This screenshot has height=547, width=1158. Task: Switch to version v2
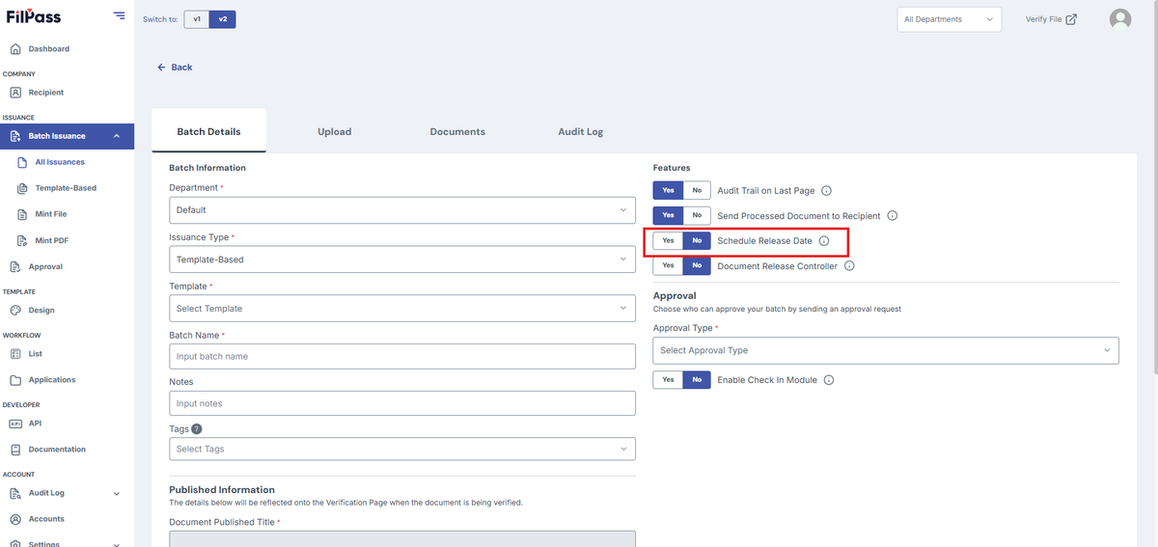[x=223, y=19]
